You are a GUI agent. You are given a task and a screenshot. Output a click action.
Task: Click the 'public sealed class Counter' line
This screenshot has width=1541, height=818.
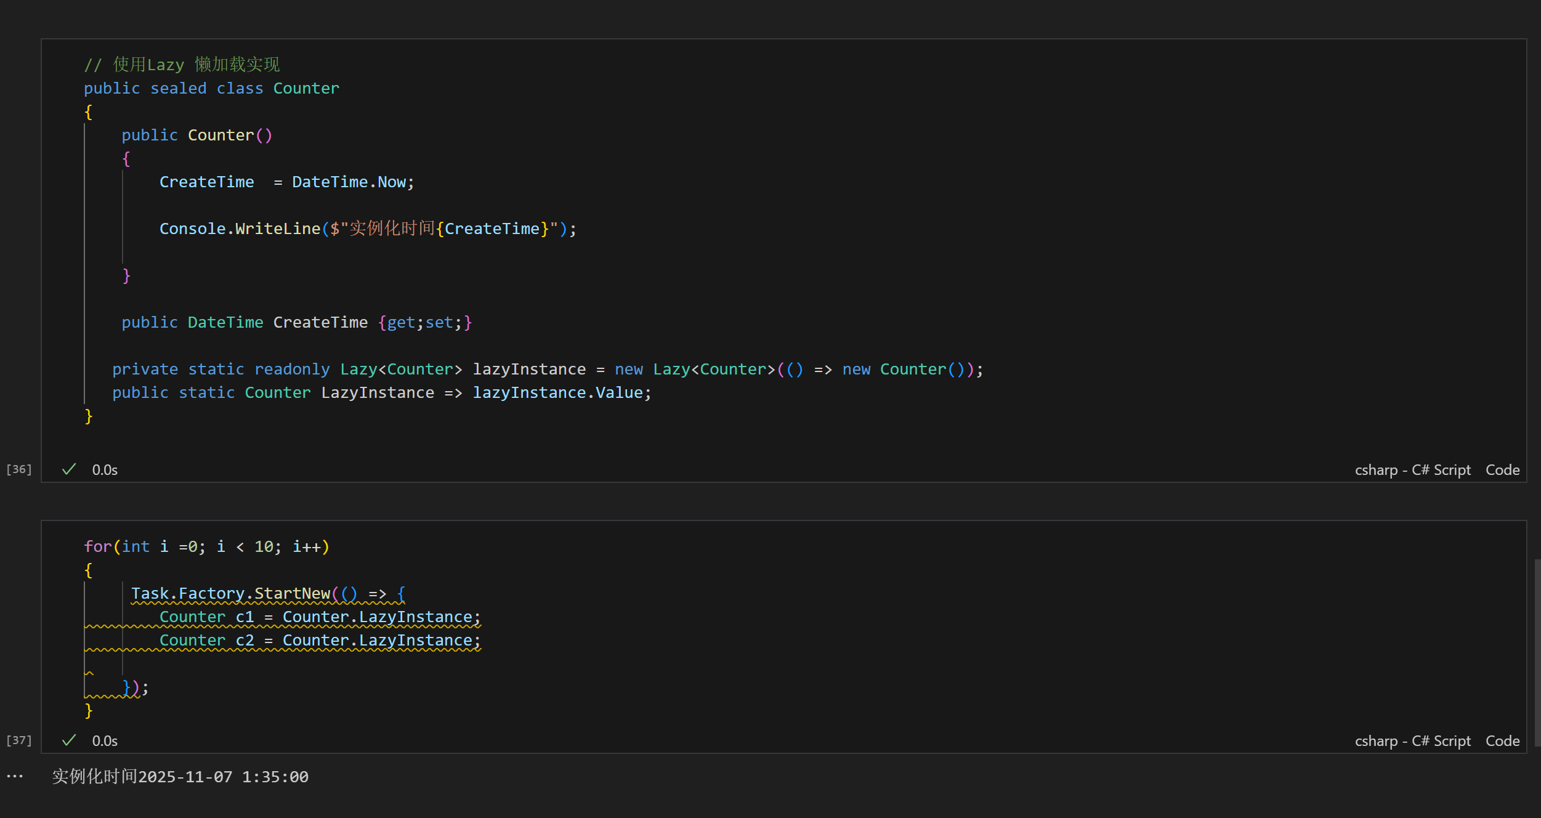(211, 89)
